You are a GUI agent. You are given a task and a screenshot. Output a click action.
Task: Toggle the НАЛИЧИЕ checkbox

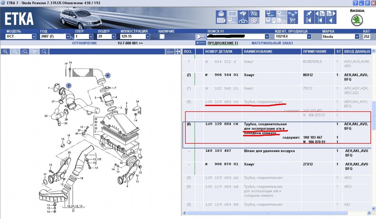(162, 36)
